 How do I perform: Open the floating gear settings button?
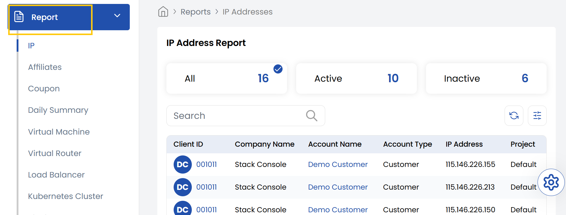coord(551,182)
